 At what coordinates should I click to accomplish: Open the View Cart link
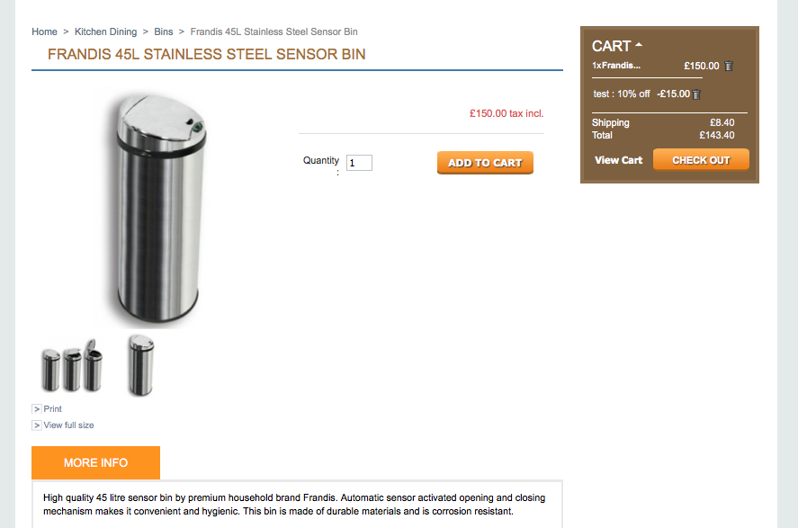click(618, 160)
